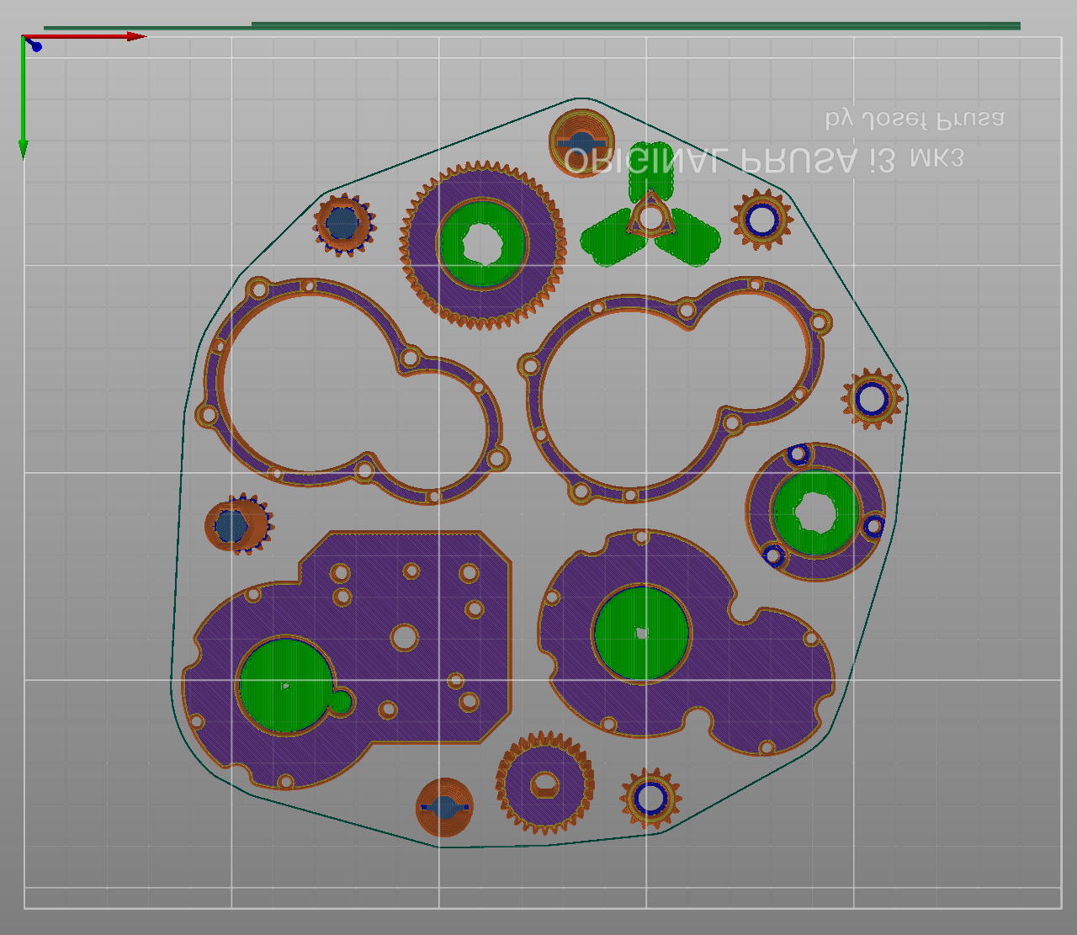The height and width of the screenshot is (935, 1077).
Task: Select the purple plate with many small holes
Action: (347, 661)
